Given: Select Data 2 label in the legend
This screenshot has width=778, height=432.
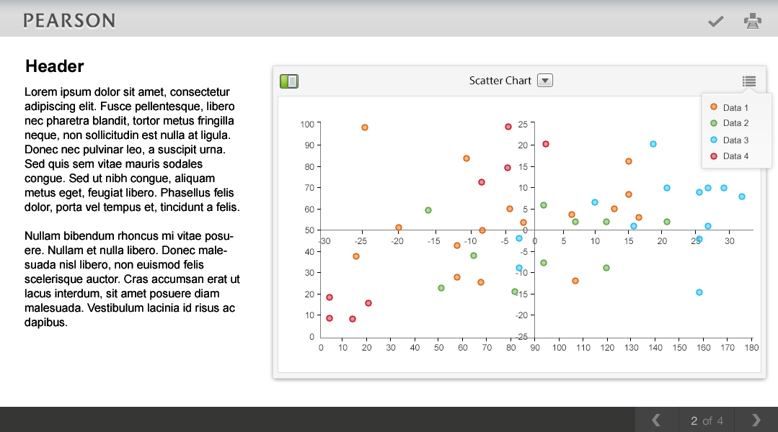Looking at the screenshot, I should [x=735, y=123].
